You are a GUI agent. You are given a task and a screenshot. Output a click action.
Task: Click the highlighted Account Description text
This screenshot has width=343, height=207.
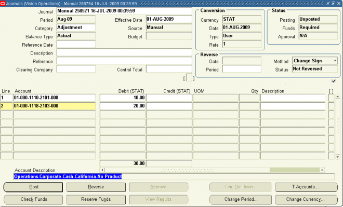pyautogui.click(x=68, y=176)
